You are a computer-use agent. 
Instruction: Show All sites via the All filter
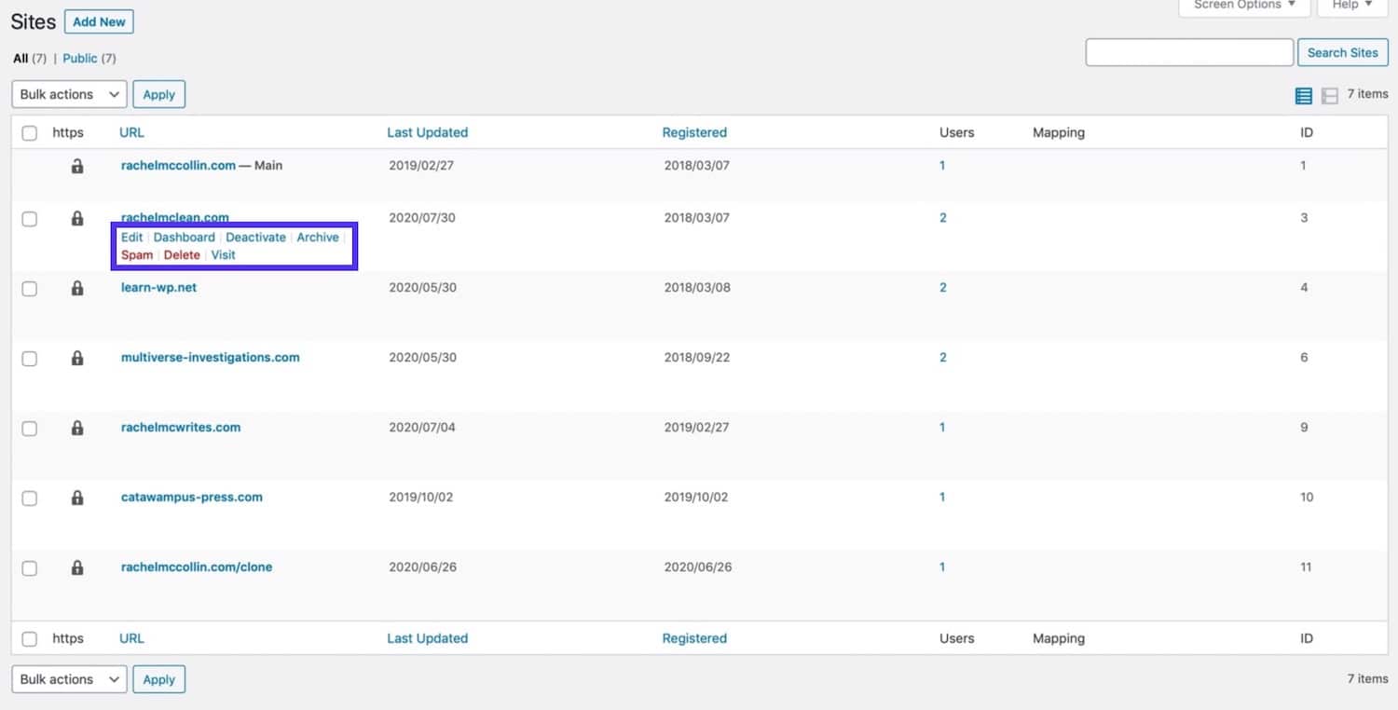pyautogui.click(x=20, y=58)
